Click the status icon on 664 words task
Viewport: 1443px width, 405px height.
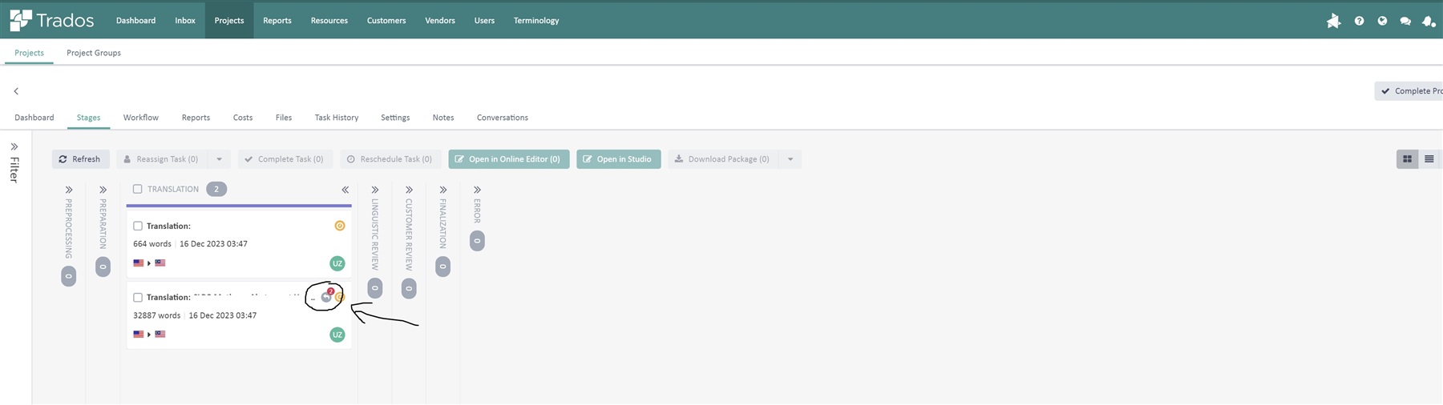340,226
